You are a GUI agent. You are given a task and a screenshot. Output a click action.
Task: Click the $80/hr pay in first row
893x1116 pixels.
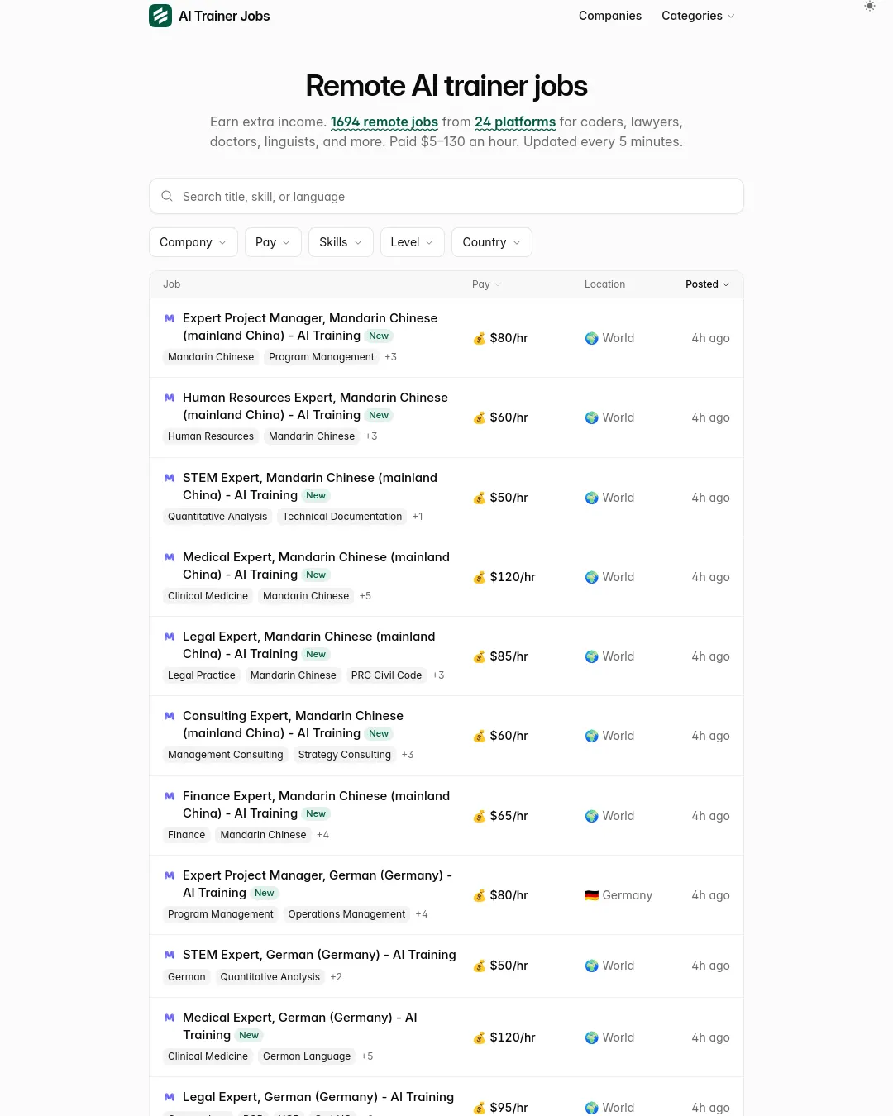(509, 338)
